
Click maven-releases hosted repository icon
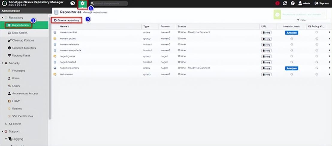pyautogui.click(x=55, y=45)
